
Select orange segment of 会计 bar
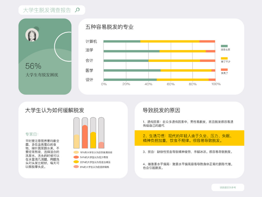coord(207,61)
